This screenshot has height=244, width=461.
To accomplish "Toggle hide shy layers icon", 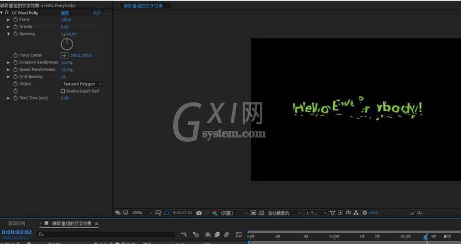I will point(208,234).
